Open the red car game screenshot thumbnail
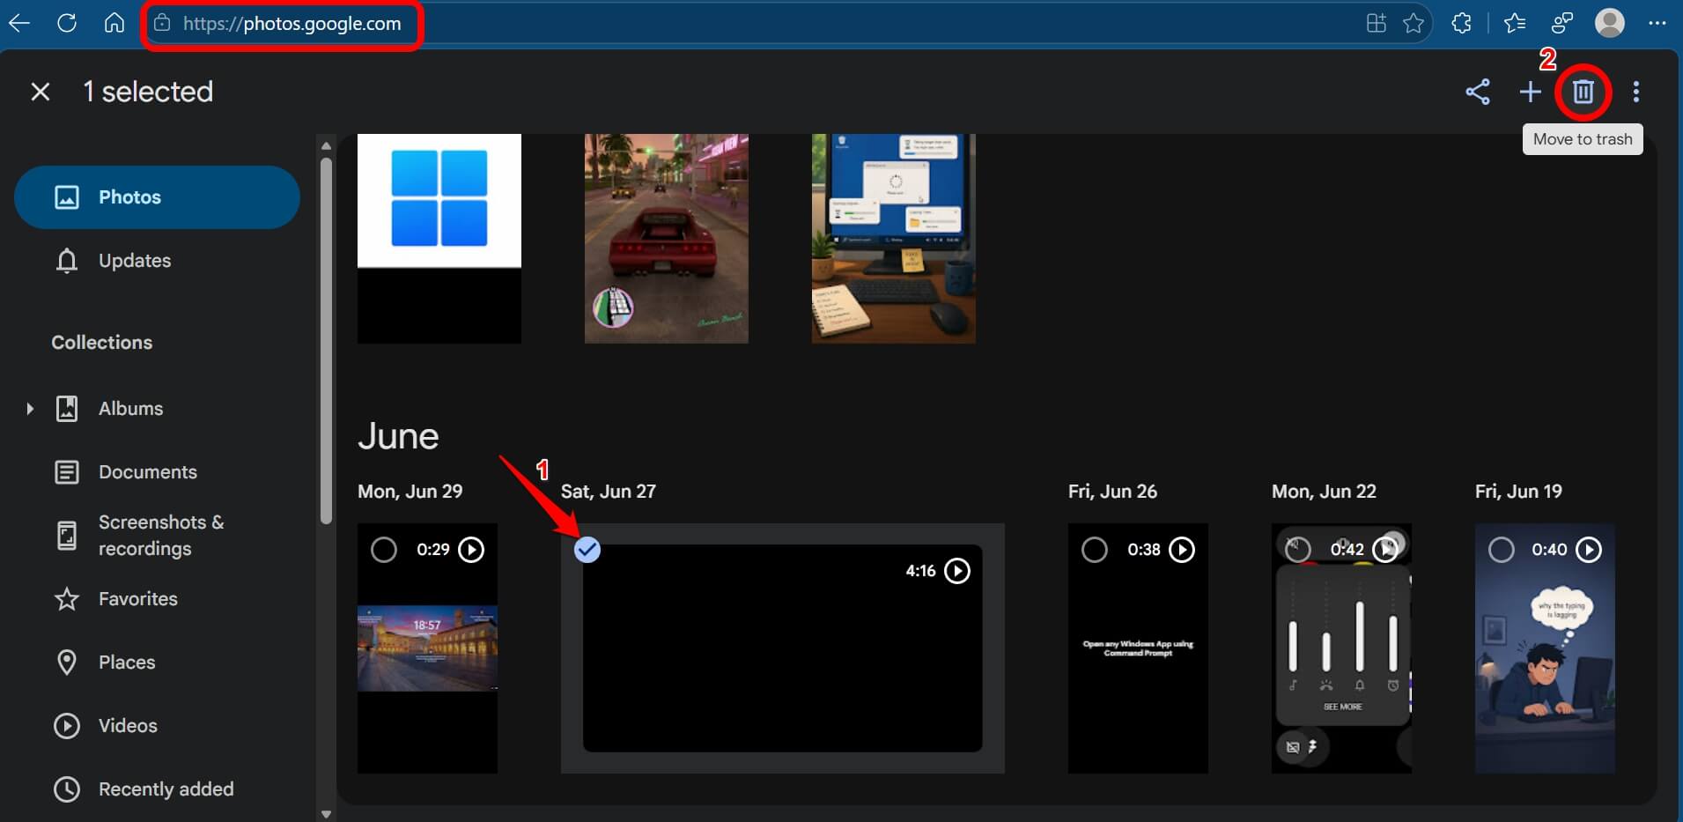Image resolution: width=1683 pixels, height=822 pixels. point(667,239)
